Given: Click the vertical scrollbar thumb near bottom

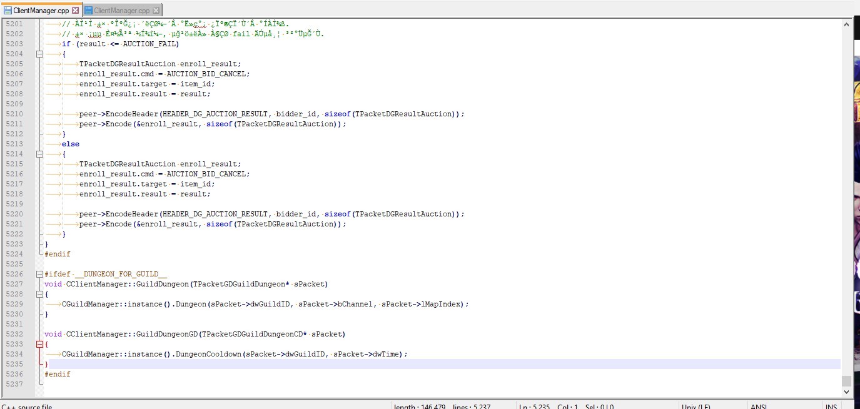Looking at the screenshot, I should coord(847,381).
